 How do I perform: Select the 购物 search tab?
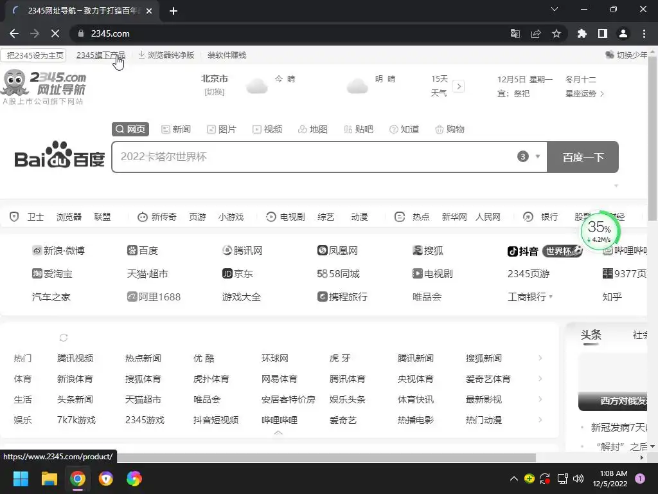[x=450, y=129]
